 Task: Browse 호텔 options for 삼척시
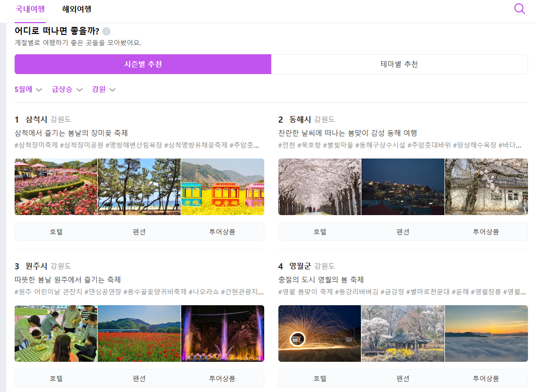coord(56,231)
